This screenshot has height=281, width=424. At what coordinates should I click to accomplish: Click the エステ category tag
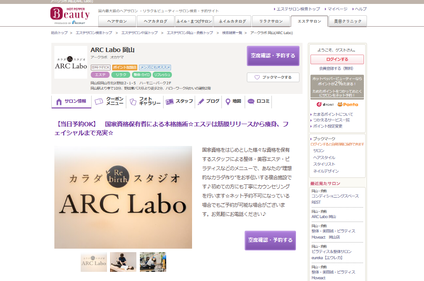tap(100, 75)
